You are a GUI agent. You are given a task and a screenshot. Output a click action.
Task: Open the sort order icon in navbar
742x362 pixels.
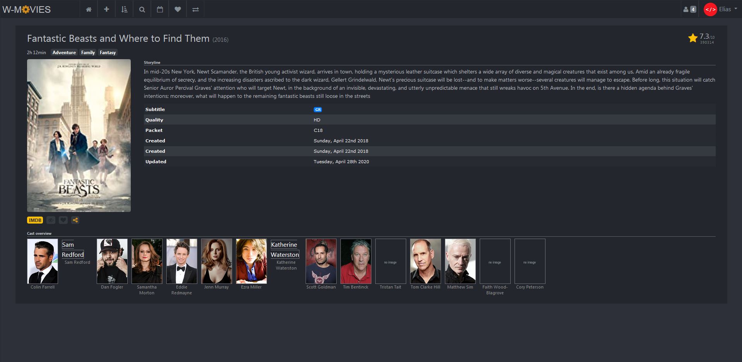point(124,9)
